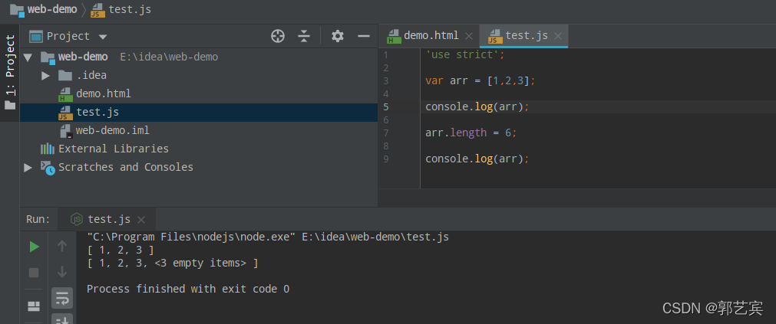Click the node.exe command output line
The width and height of the screenshot is (776, 324).
(268, 237)
